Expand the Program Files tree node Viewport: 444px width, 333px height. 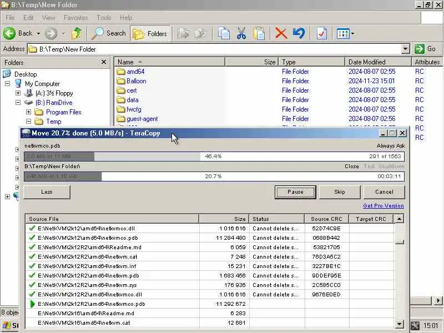29,112
